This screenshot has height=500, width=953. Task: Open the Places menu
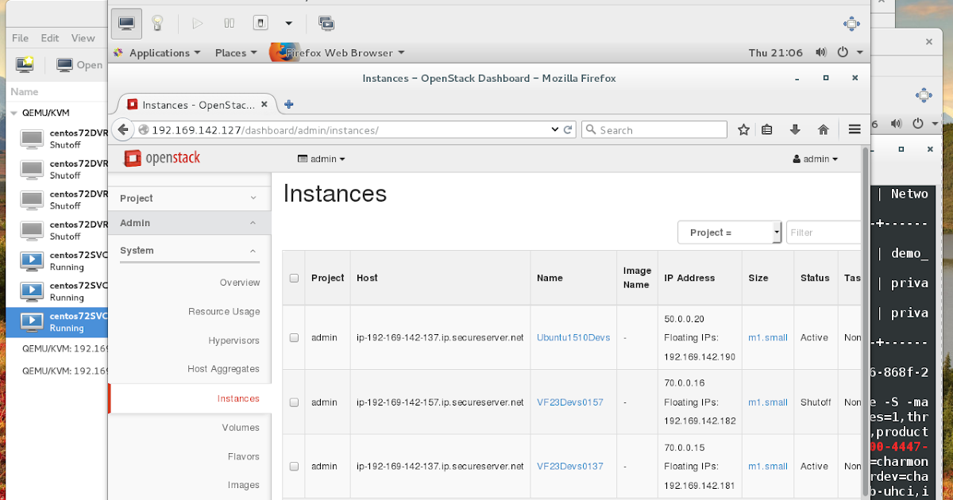pos(236,52)
